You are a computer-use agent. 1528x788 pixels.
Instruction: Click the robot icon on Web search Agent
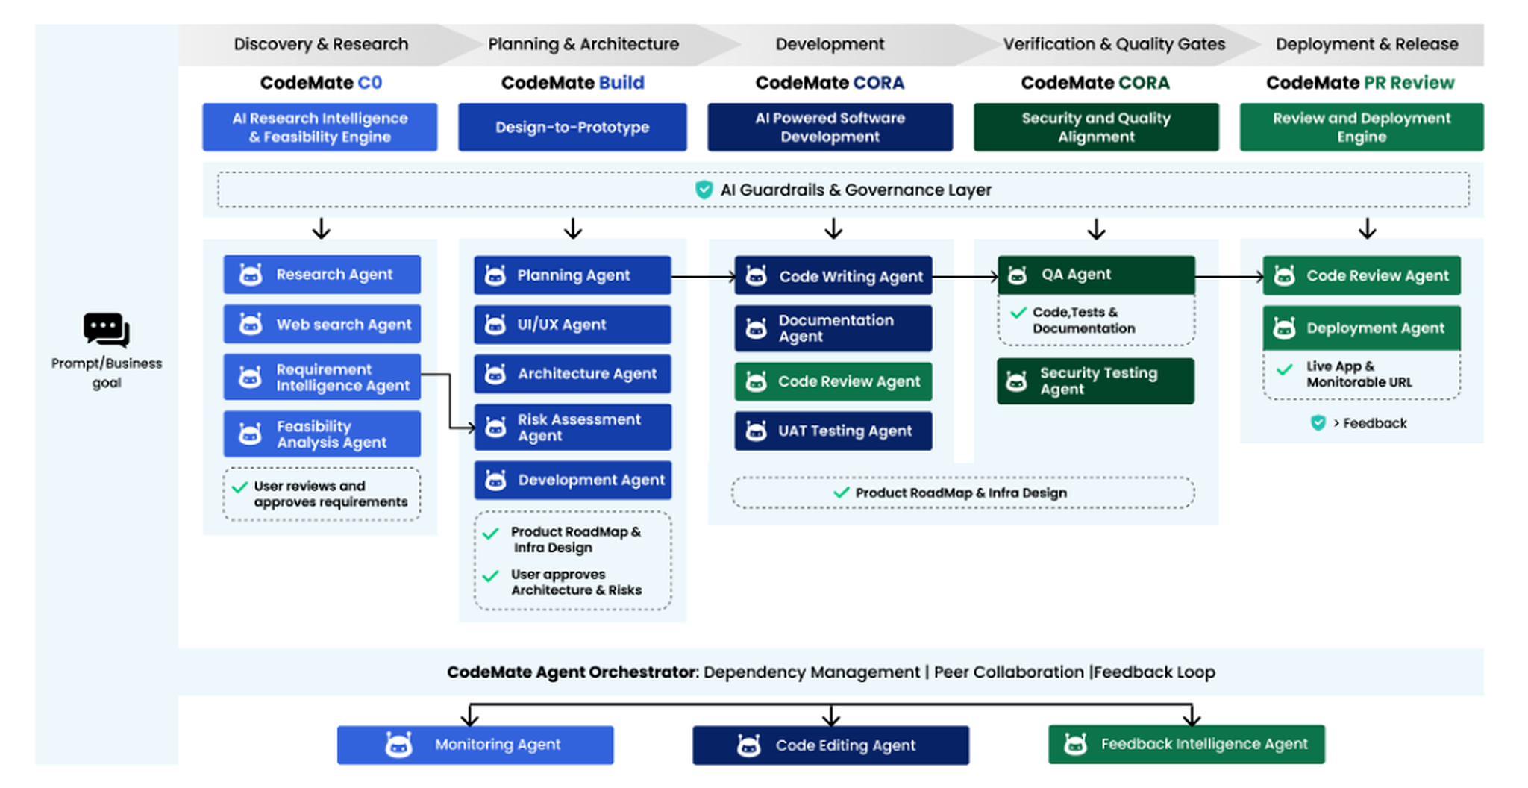[x=251, y=324]
